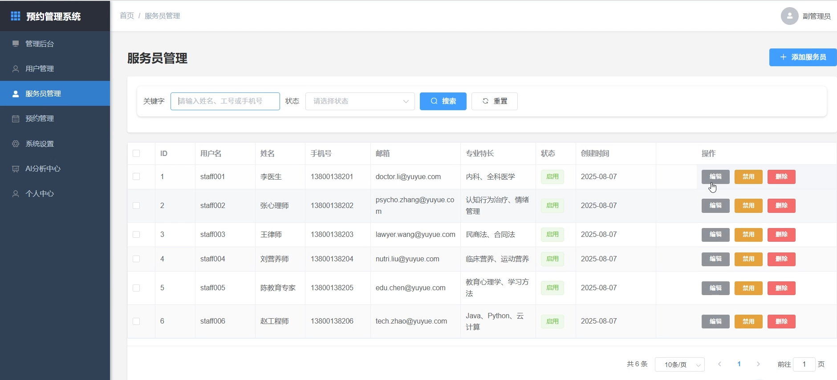The image size is (837, 380).
Task: Delete 王律师 with the 删除 button
Action: coord(781,234)
